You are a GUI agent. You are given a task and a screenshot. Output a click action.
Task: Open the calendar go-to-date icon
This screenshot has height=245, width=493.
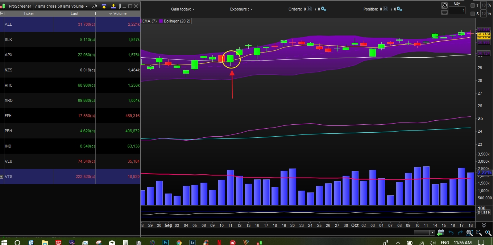point(441,233)
